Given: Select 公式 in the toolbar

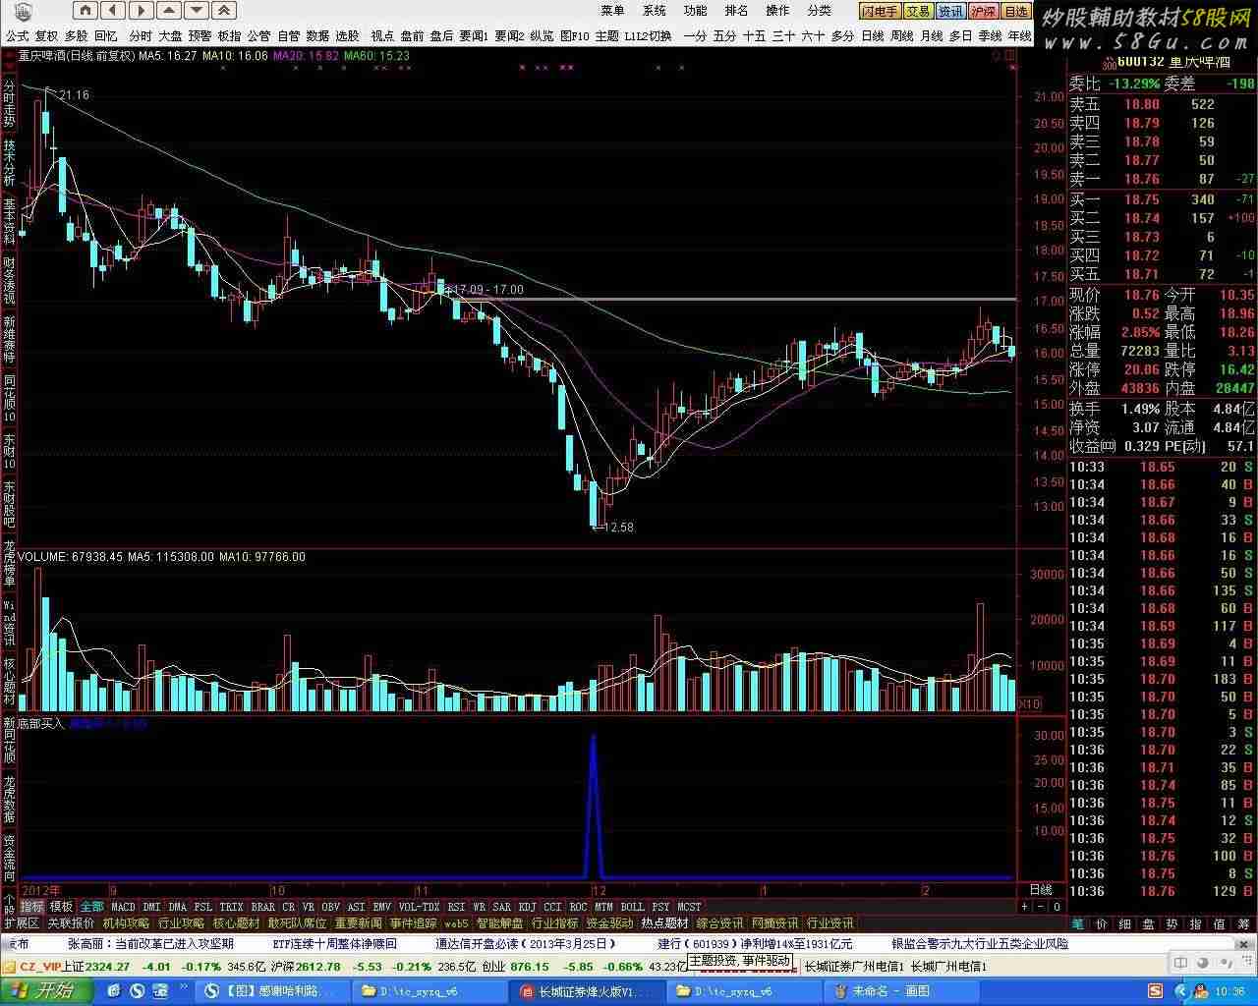Looking at the screenshot, I should point(18,36).
